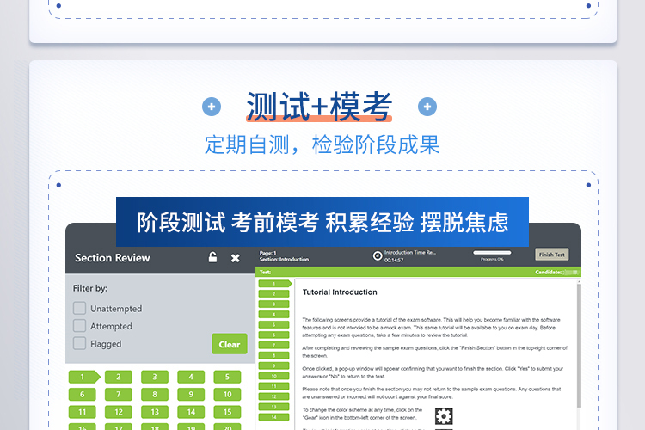The height and width of the screenshot is (430, 645).
Task: Click the tutorial content vertical scrollbar
Action: point(578,344)
